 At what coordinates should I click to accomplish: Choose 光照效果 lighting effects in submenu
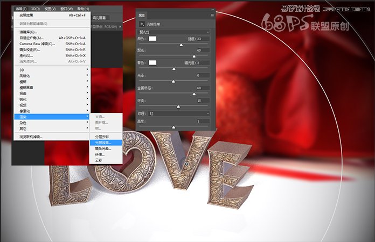pyautogui.click(x=106, y=143)
